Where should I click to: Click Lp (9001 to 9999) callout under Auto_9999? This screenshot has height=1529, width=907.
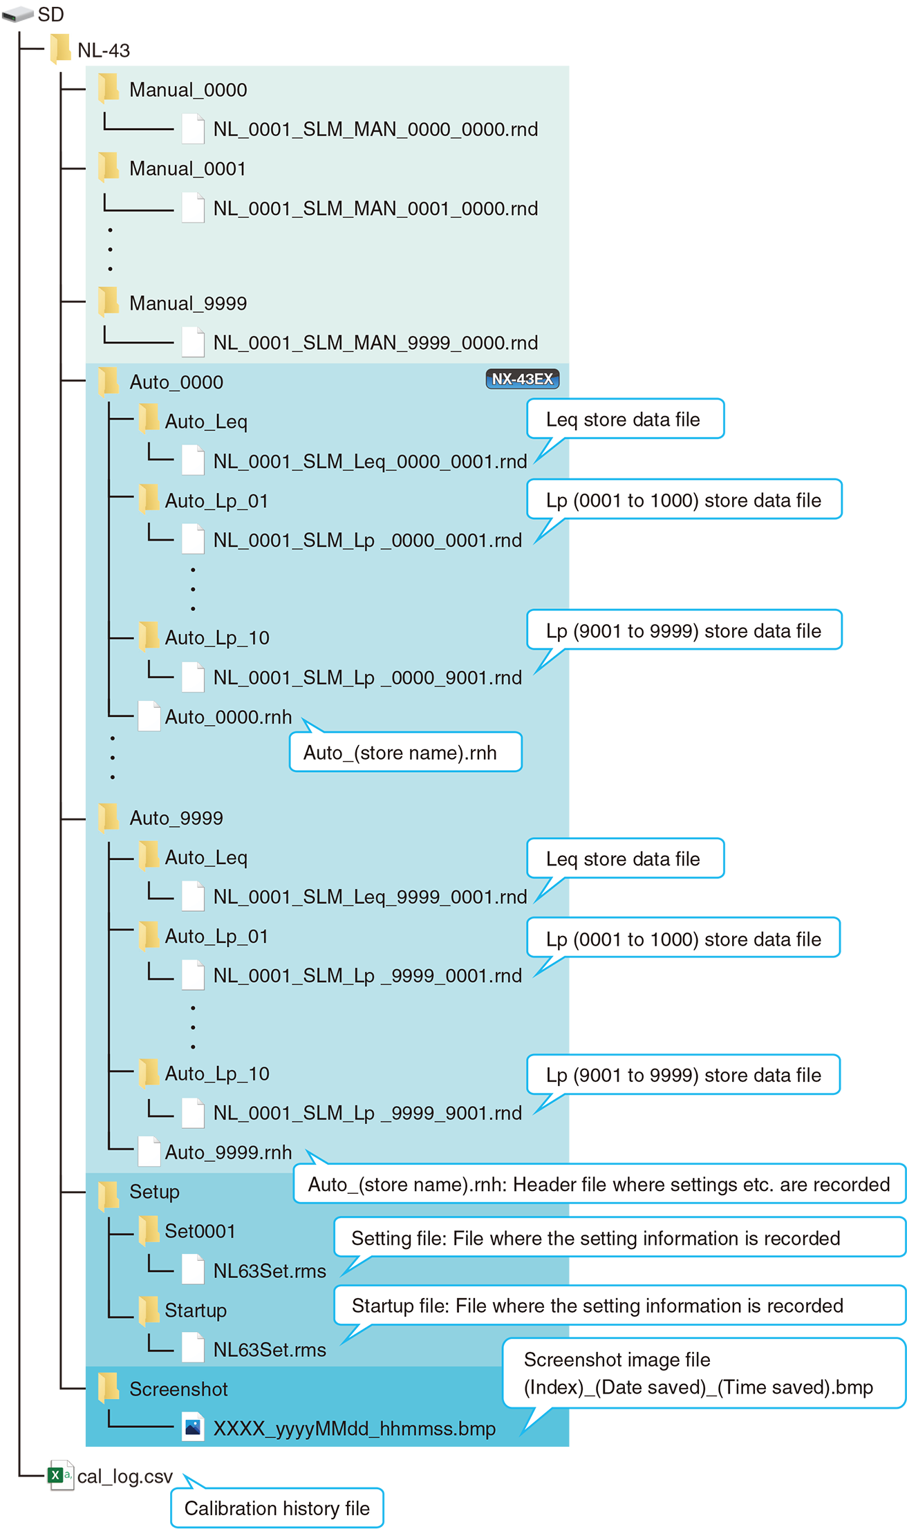coord(684,1074)
